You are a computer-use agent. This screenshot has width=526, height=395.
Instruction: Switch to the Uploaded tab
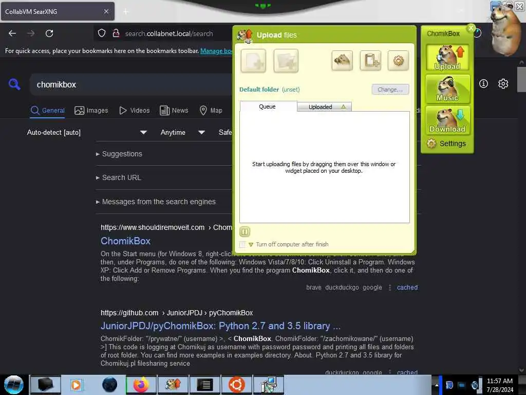pyautogui.click(x=324, y=107)
